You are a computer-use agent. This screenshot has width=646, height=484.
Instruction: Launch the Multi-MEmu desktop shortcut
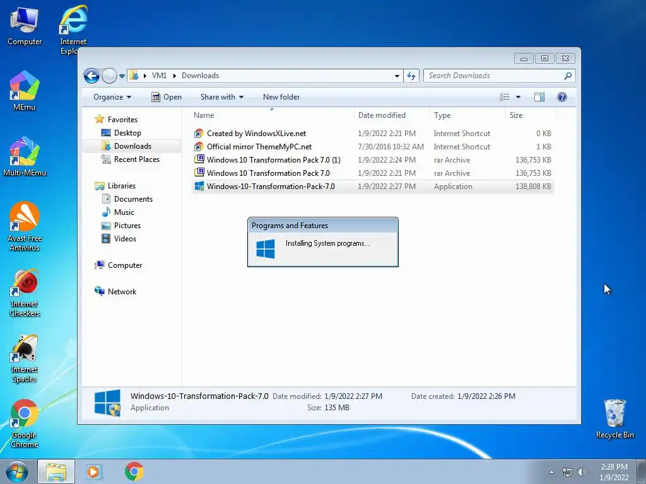(x=25, y=156)
